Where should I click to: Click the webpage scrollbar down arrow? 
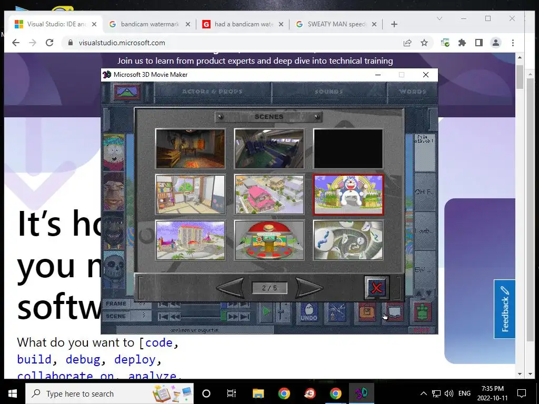(520, 374)
